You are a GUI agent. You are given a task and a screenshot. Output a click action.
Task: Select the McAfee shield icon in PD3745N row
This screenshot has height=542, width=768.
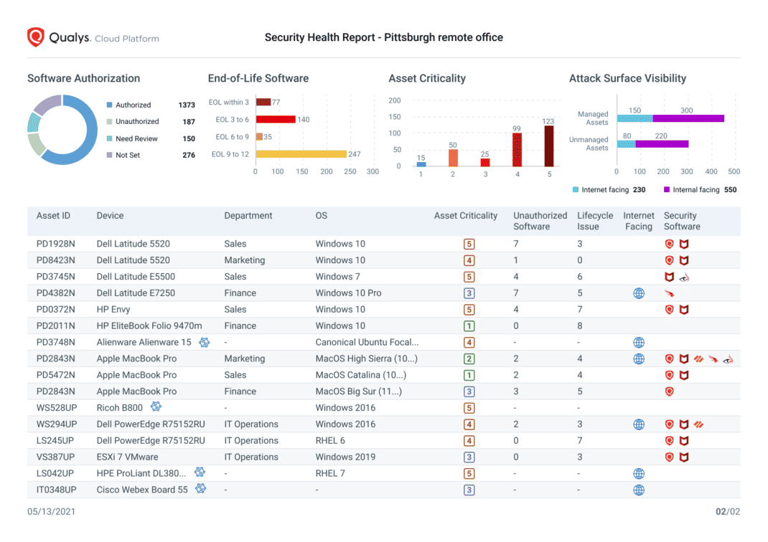pyautogui.click(x=669, y=277)
